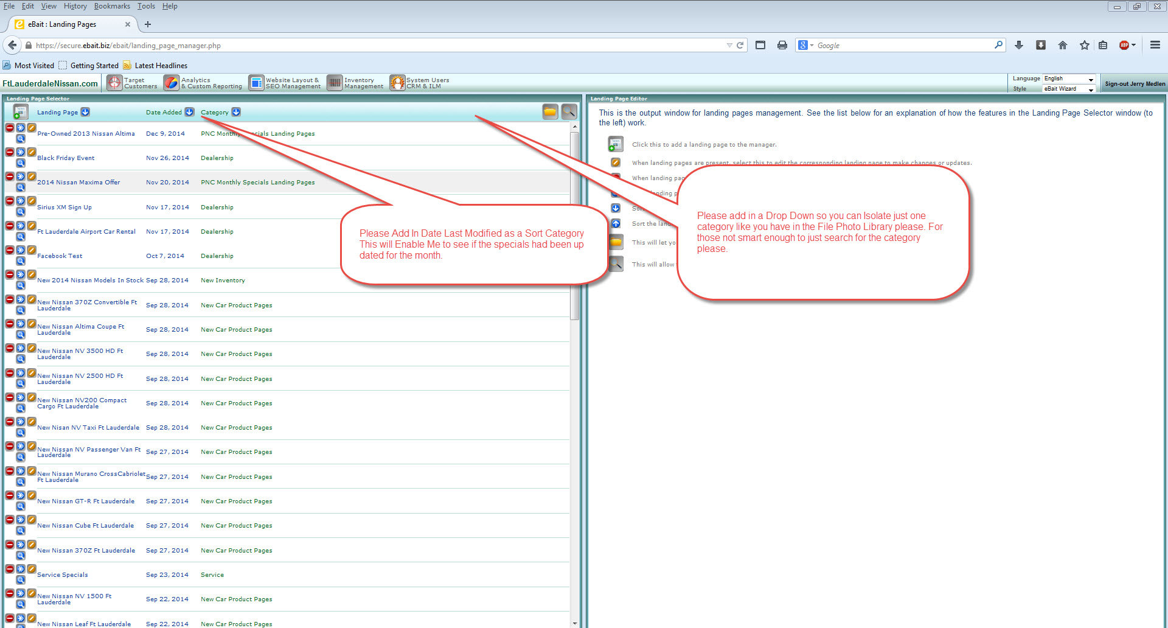Edit the Sirius XM Sign Up page

tap(32, 201)
